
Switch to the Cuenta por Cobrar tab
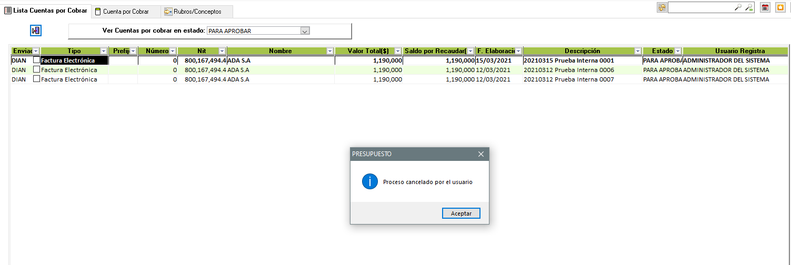(125, 12)
